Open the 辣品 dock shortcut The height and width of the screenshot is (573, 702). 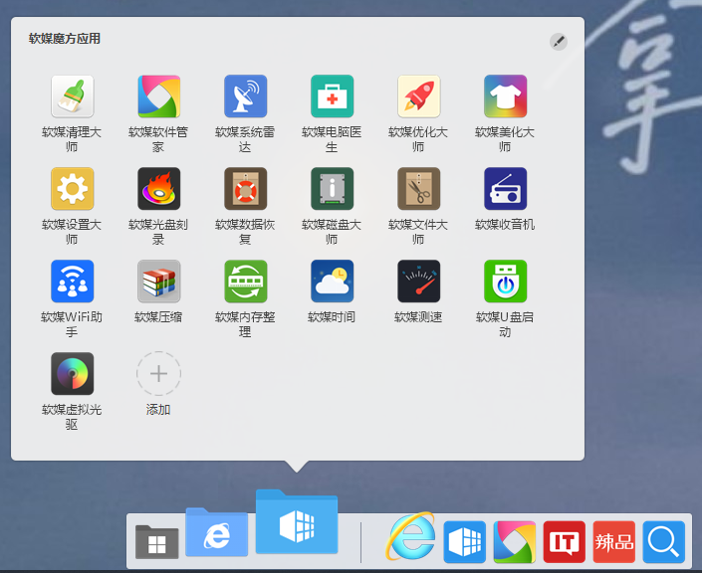[613, 542]
